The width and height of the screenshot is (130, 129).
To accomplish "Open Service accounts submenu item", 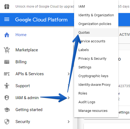I will 96,41.
